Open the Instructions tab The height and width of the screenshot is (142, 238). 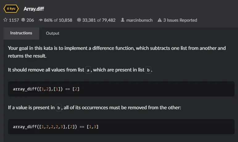click(x=21, y=33)
